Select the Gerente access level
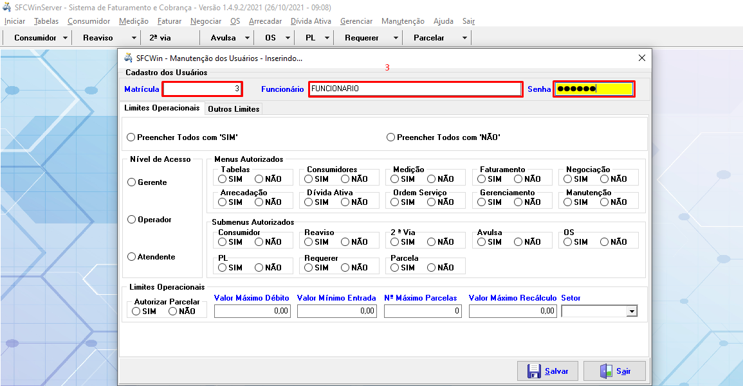Viewport: 743px width, 386px height. click(x=132, y=182)
